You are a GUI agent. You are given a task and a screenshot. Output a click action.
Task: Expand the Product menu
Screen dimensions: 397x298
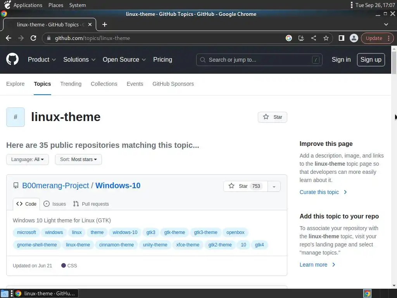pos(42,59)
